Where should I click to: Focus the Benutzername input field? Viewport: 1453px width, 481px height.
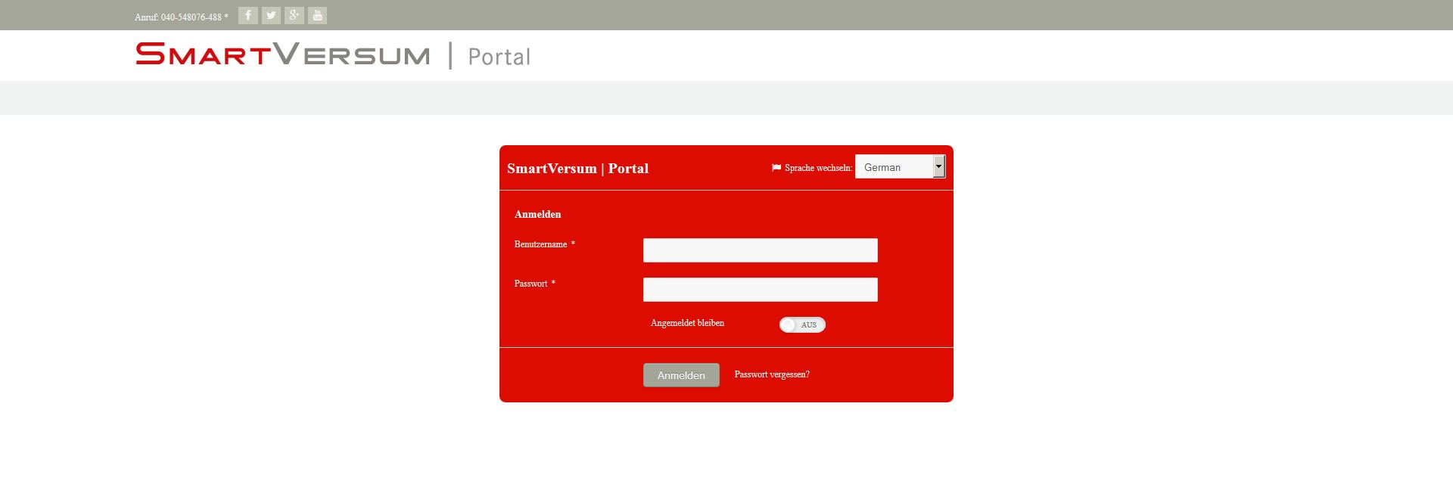pos(761,250)
